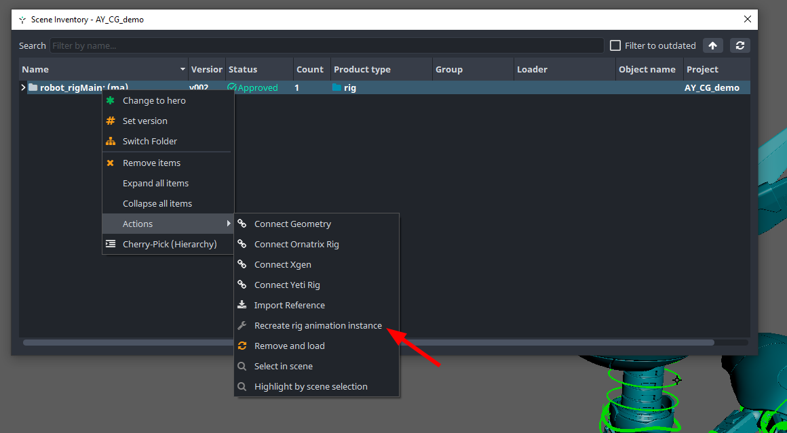Select Remove and load action
The width and height of the screenshot is (787, 433).
[x=289, y=346]
